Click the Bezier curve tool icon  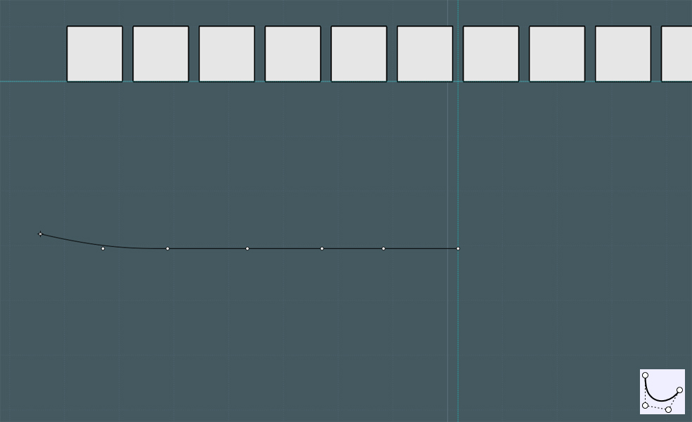tap(662, 392)
